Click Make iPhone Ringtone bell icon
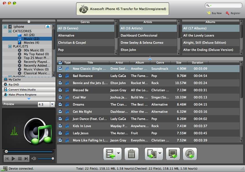 pyautogui.click(x=6, y=95)
